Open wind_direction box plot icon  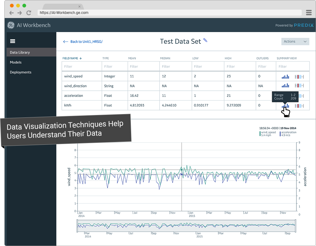(299, 85)
